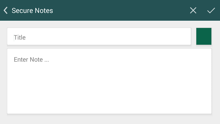The width and height of the screenshot is (220, 124).
Task: Open the green note color picker
Action: pos(204,36)
